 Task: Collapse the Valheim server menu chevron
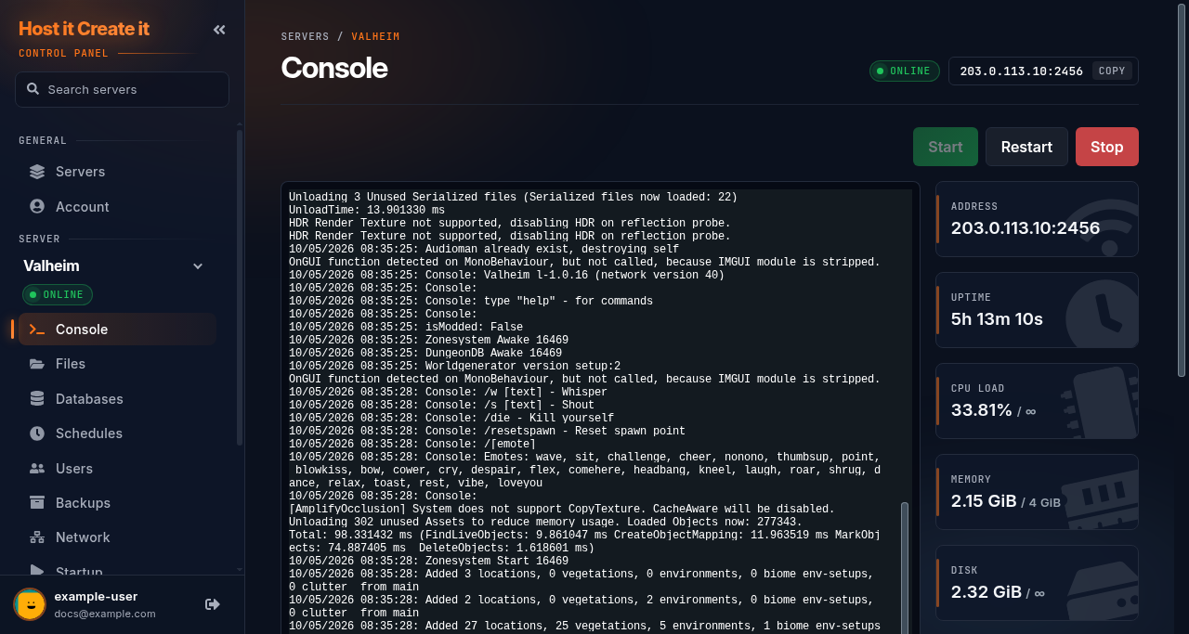pyautogui.click(x=198, y=266)
